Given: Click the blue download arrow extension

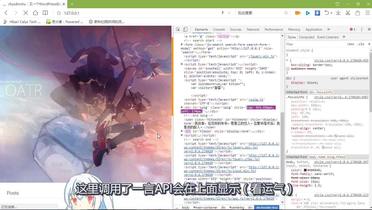Looking at the screenshot, I should pyautogui.click(x=317, y=13).
